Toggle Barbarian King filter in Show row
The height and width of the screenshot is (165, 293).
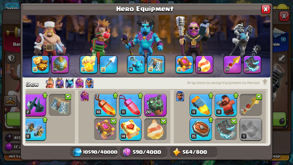click(x=50, y=83)
